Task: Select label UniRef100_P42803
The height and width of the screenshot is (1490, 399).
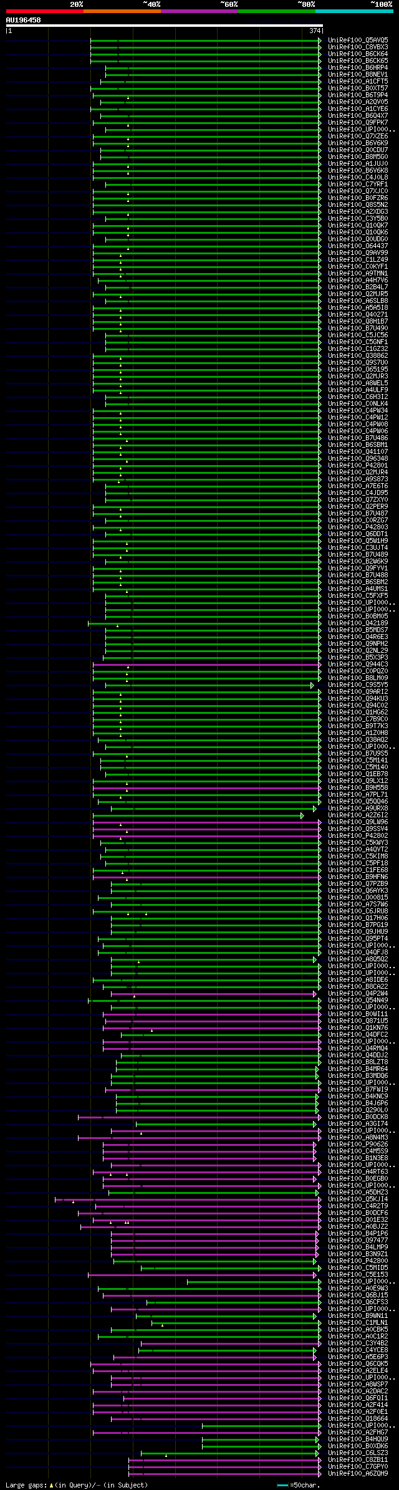Action: click(358, 527)
